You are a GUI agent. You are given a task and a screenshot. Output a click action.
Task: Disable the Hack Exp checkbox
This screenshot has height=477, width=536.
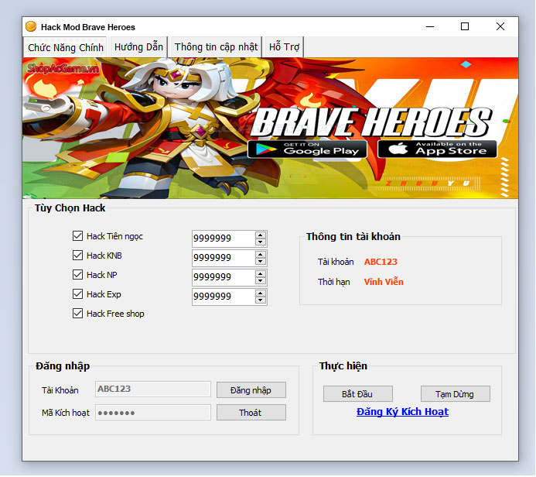click(77, 294)
